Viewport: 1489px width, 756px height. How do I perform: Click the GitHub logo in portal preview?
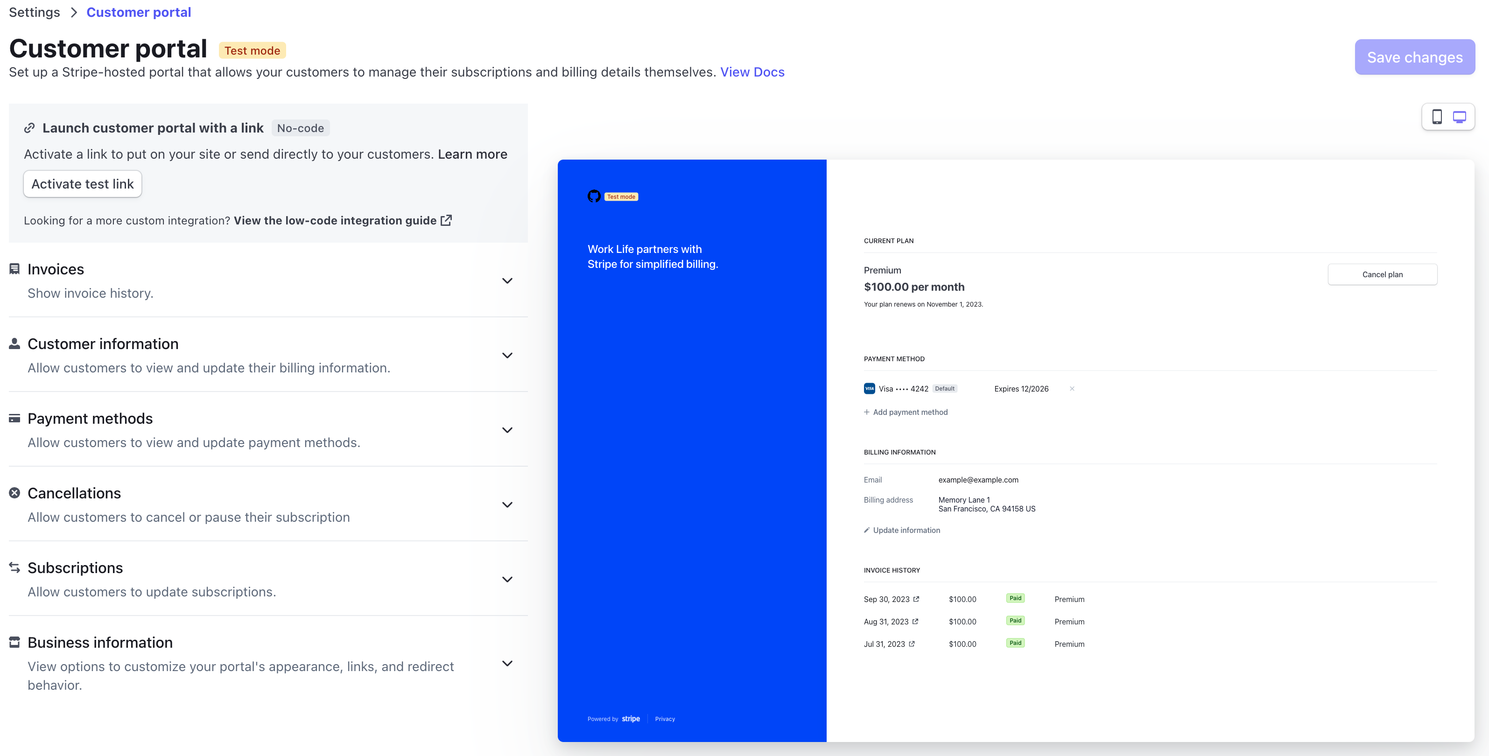[x=594, y=196]
